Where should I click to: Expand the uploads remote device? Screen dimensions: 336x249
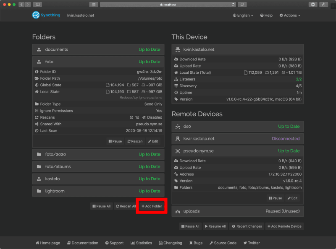click(237, 211)
